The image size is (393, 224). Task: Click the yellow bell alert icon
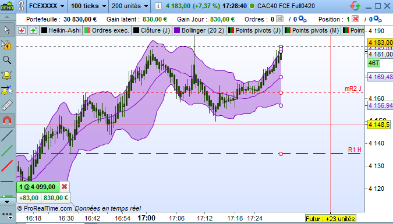tap(7, 75)
